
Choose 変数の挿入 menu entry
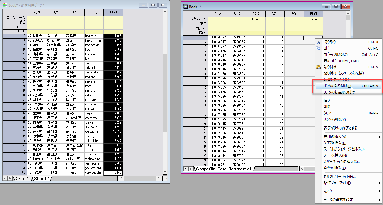[x=348, y=168]
